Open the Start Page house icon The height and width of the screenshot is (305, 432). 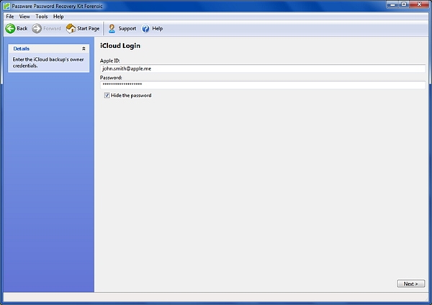pyautogui.click(x=71, y=28)
